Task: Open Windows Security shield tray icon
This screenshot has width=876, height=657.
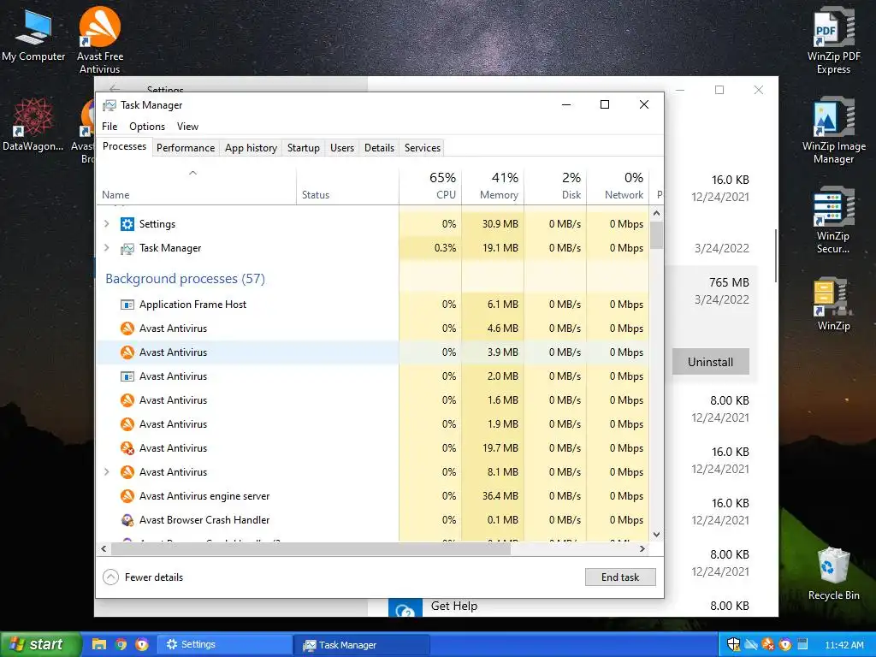Action: tap(733, 645)
